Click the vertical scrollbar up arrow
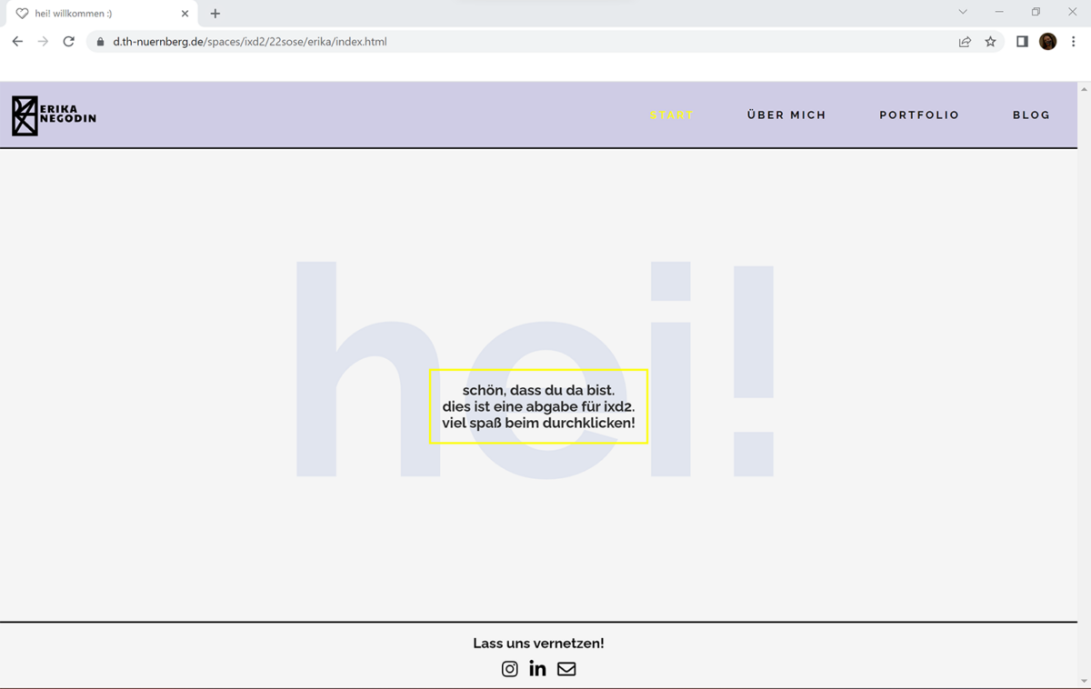1091x689 pixels. (x=1084, y=89)
